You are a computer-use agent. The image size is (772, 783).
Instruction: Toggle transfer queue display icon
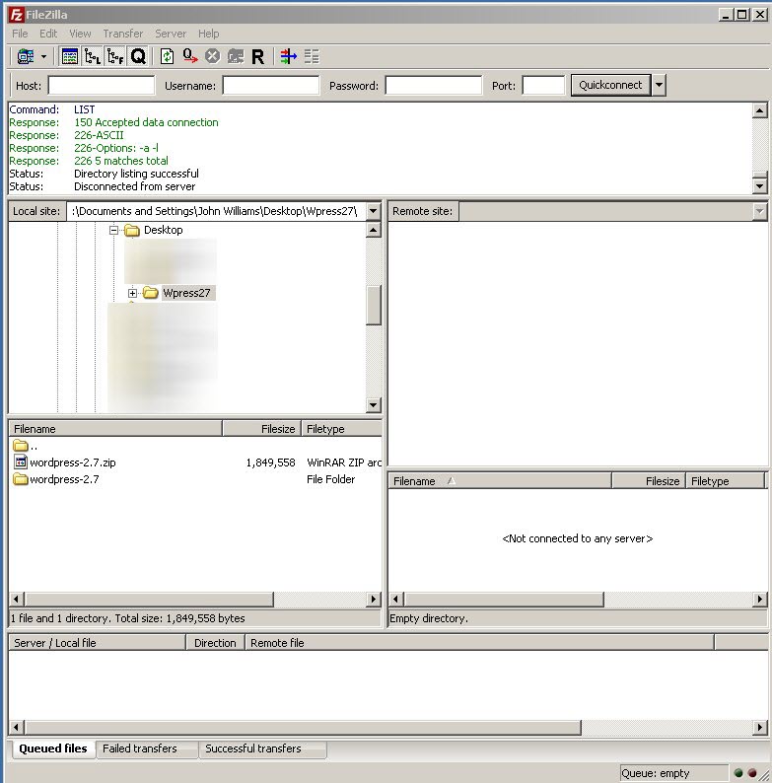[x=138, y=57]
